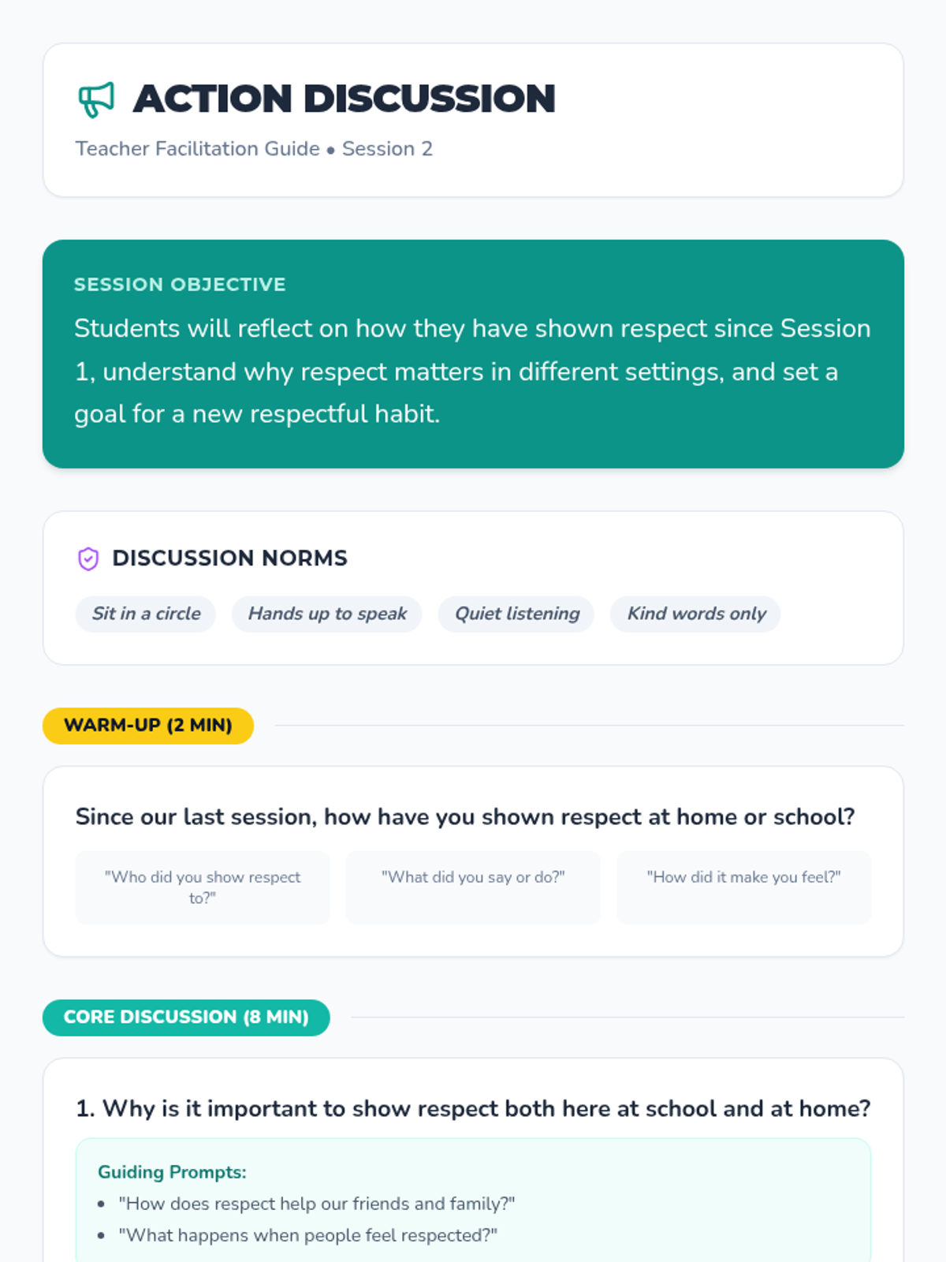Click the prompt 'What happens when people feel respected?'
This screenshot has height=1262, width=946.
[308, 1235]
